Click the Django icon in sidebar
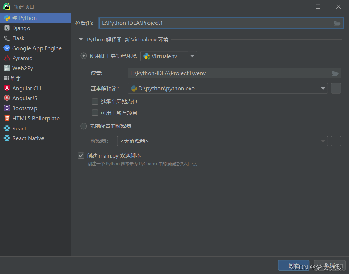 click(x=7, y=28)
